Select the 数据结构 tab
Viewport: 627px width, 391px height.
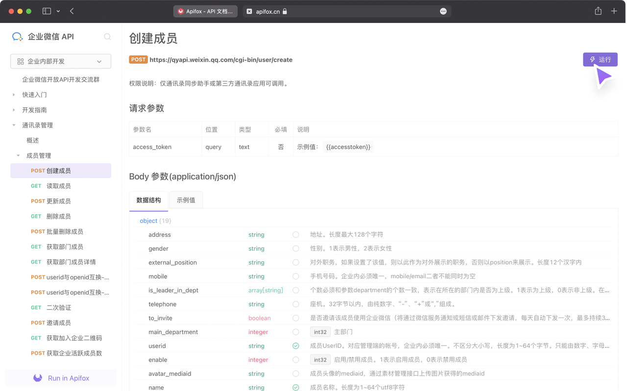pyautogui.click(x=148, y=200)
